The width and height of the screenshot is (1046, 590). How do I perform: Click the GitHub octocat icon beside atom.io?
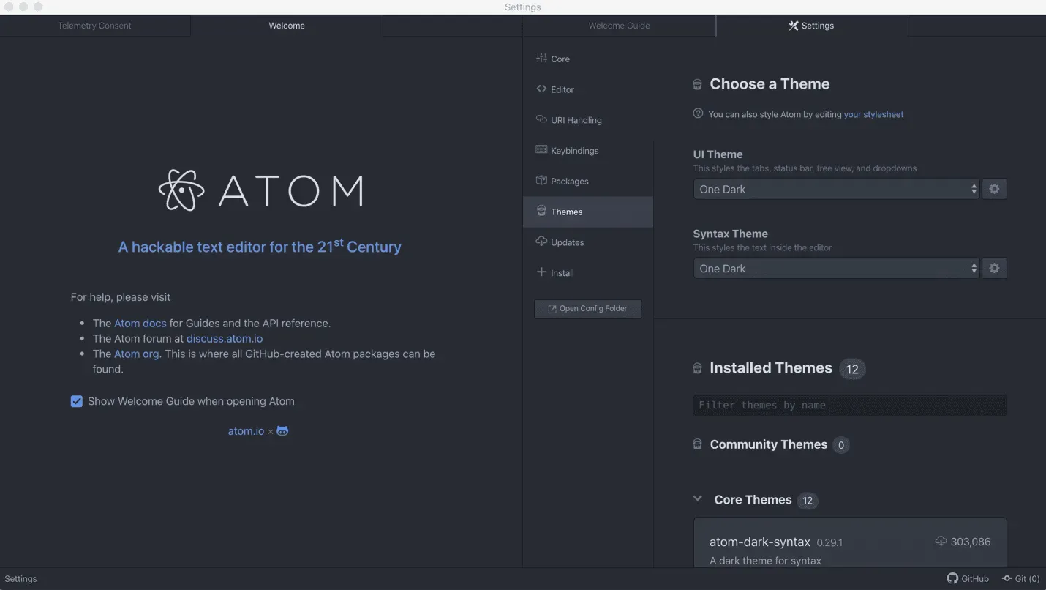coord(282,431)
